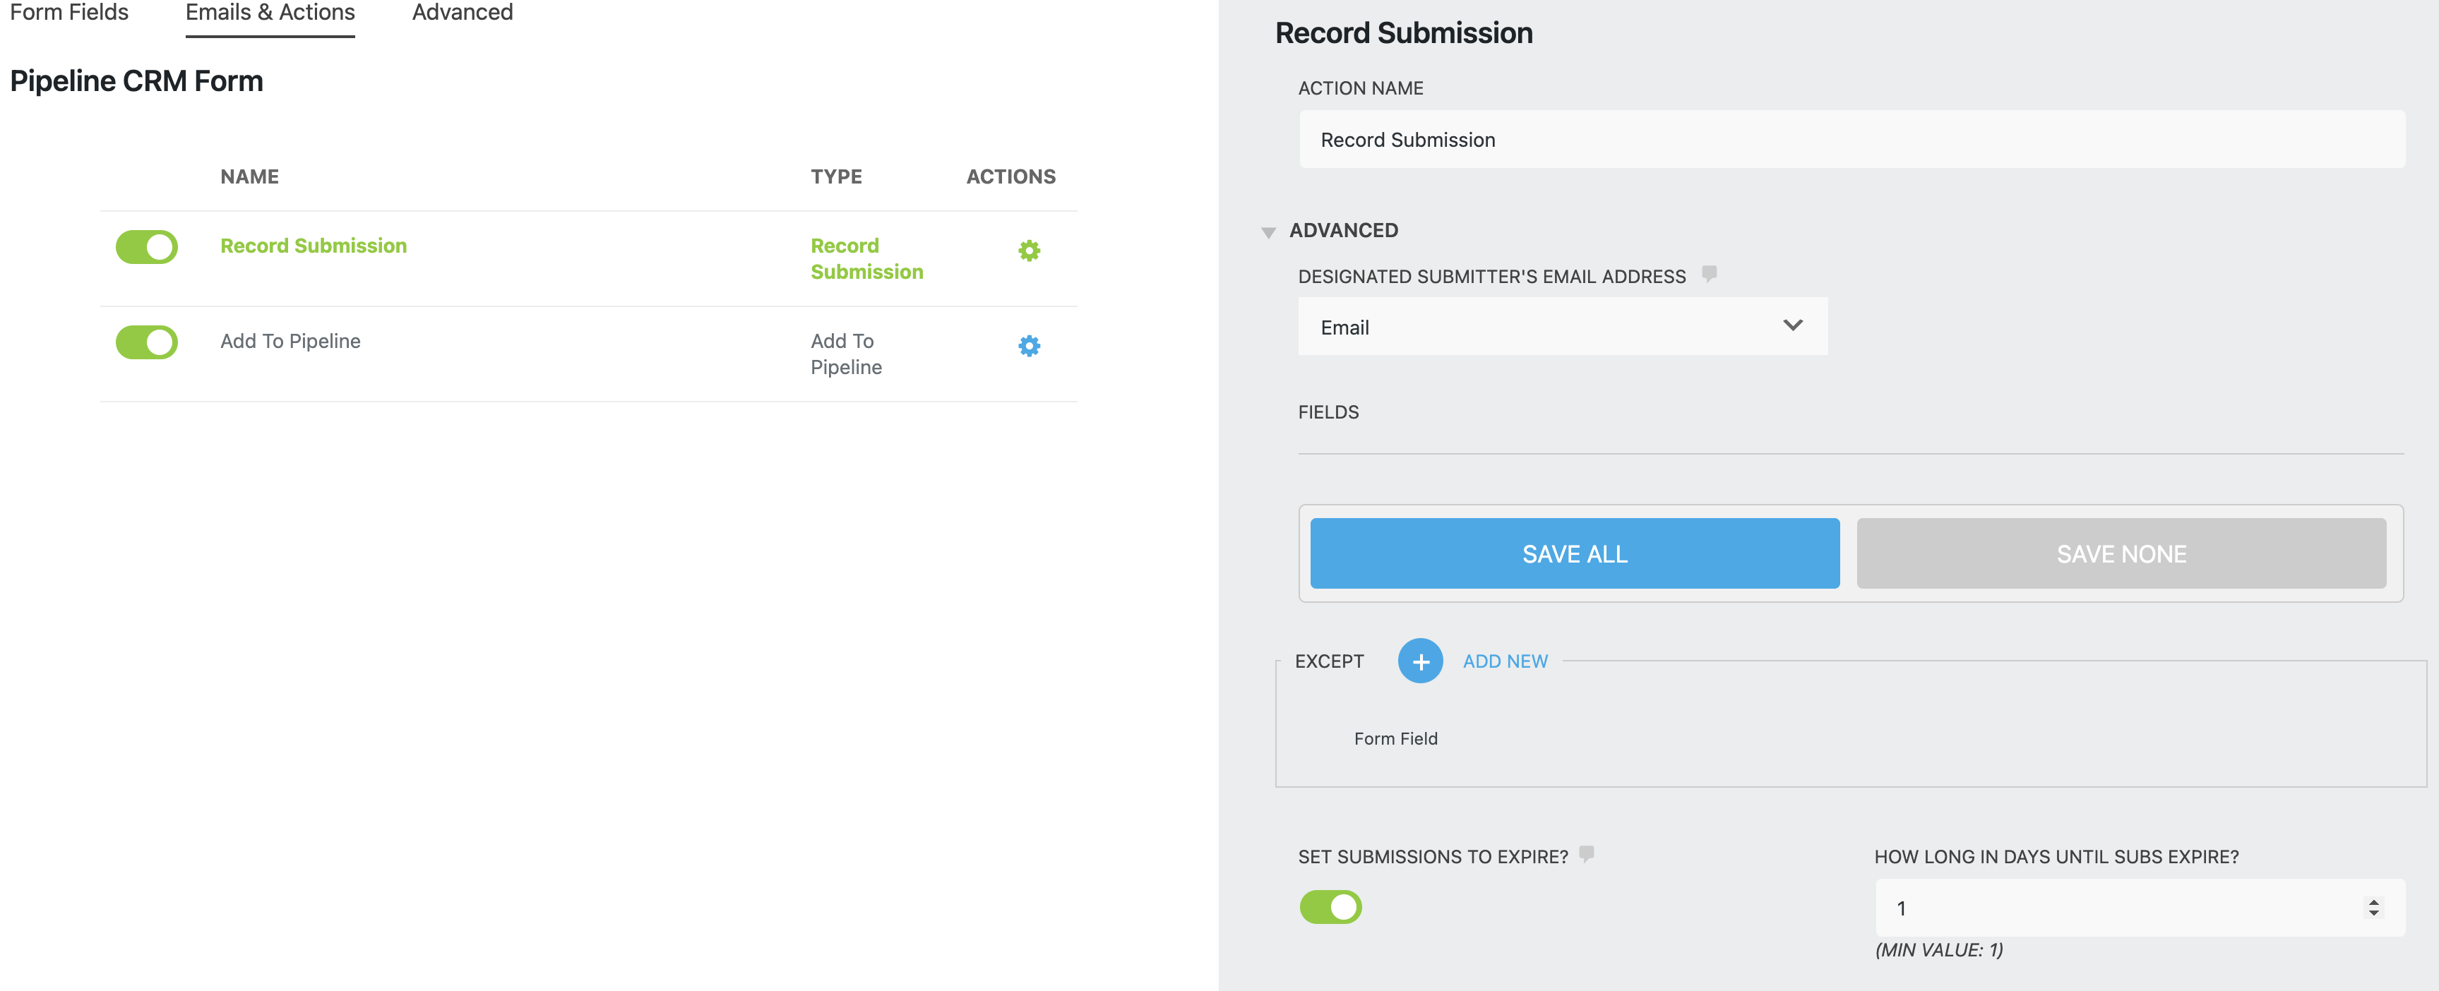Switch to the Form Fields tab
2439x991 pixels.
pos(69,13)
